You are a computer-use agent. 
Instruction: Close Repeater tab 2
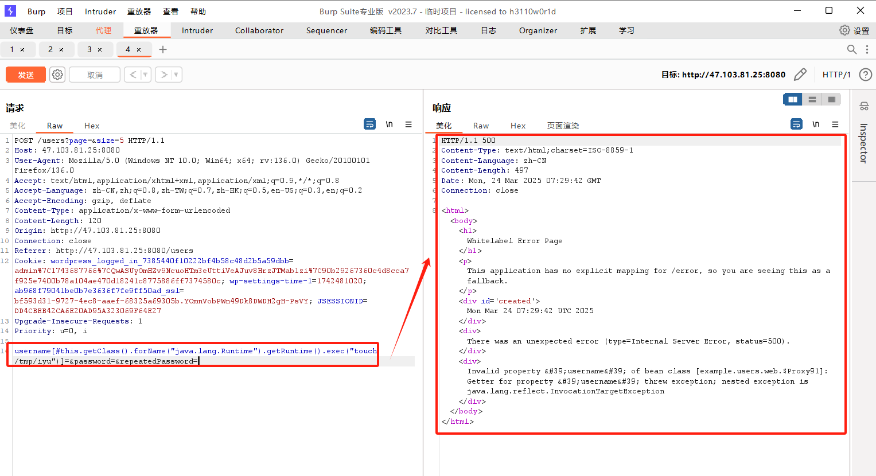61,50
